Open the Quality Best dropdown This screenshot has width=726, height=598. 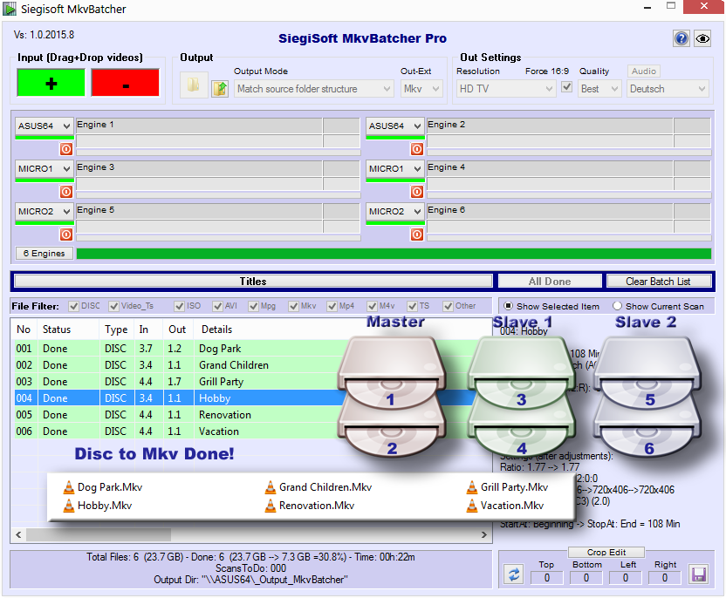(599, 89)
